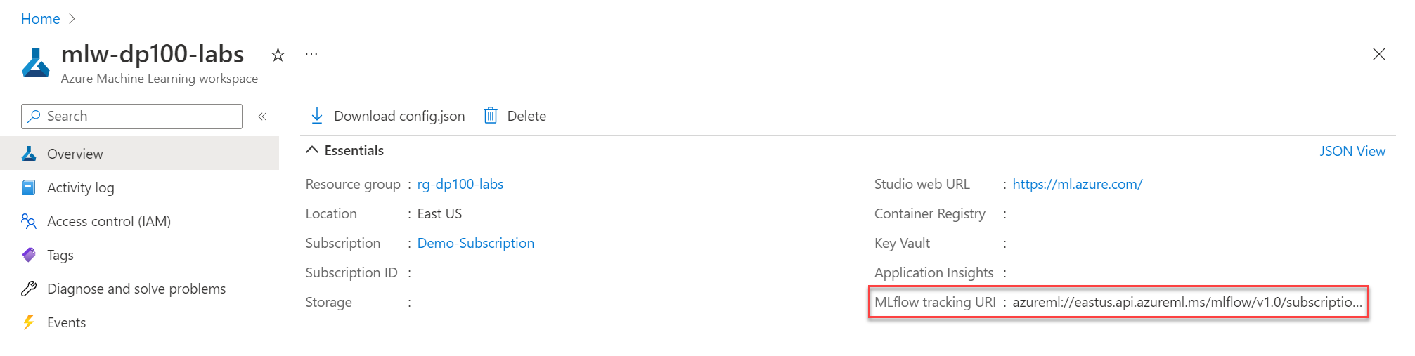The width and height of the screenshot is (1415, 356).
Task: Collapse the Essentials section
Action: click(312, 150)
